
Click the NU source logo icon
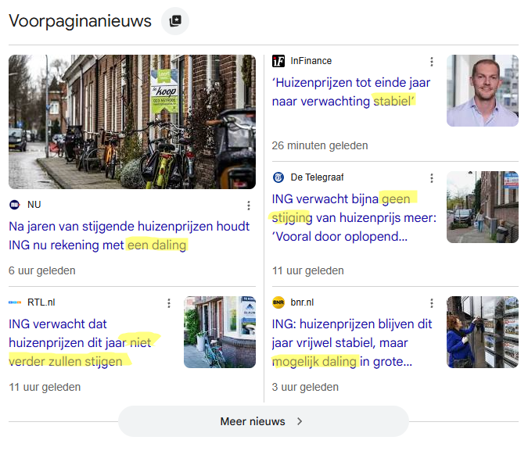point(15,205)
